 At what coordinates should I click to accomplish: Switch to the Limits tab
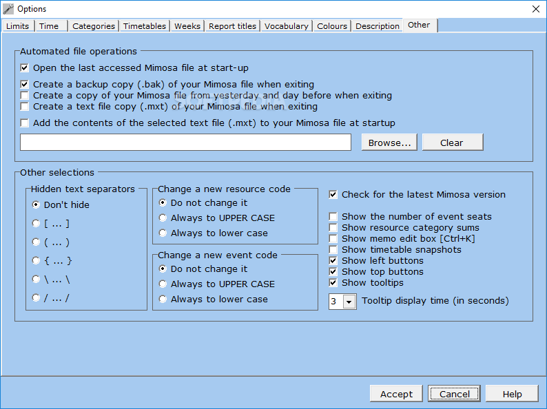click(18, 26)
